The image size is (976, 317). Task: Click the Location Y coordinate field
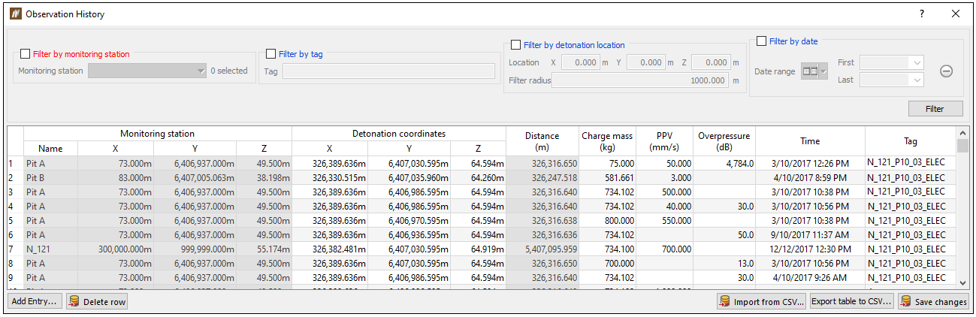(646, 62)
